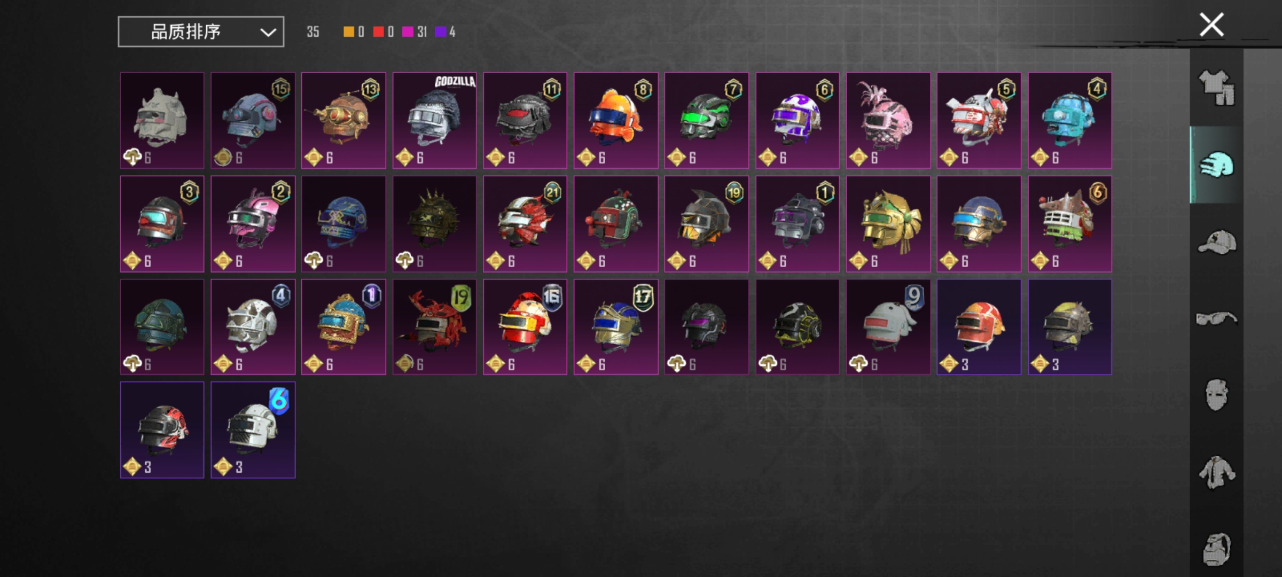Pick the white helmet with blue 6 badge
The height and width of the screenshot is (577, 1282).
[x=253, y=430]
